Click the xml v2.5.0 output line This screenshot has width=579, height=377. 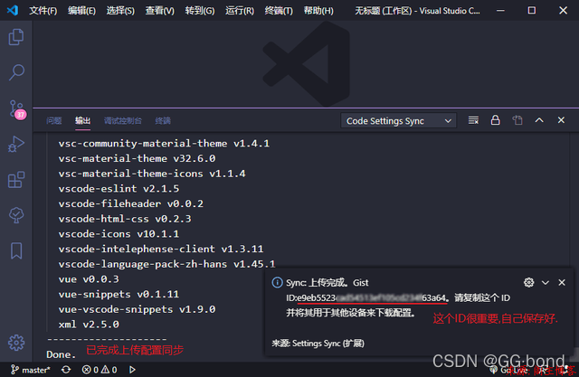pyautogui.click(x=89, y=325)
